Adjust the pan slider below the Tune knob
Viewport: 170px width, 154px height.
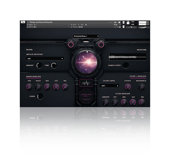point(131,27)
